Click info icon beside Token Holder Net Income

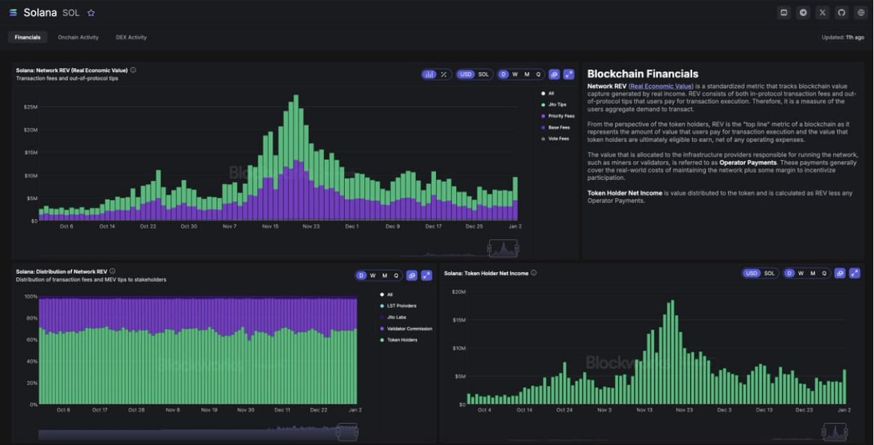pos(534,273)
